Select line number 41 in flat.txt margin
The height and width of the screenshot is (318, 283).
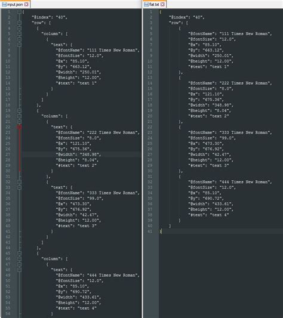coord(150,231)
